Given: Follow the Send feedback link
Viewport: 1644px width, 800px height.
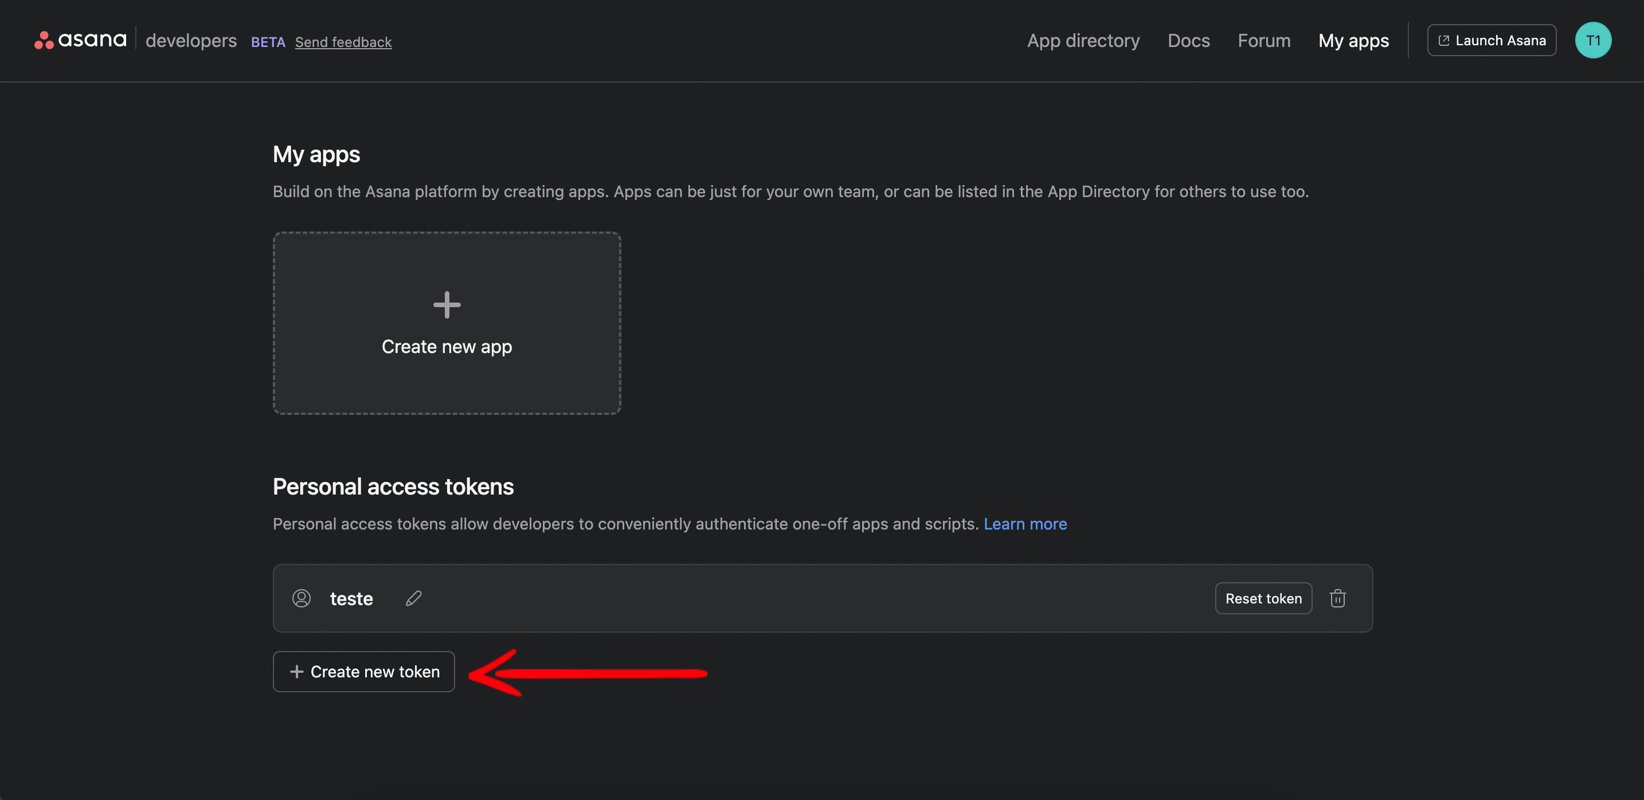Looking at the screenshot, I should [x=343, y=42].
